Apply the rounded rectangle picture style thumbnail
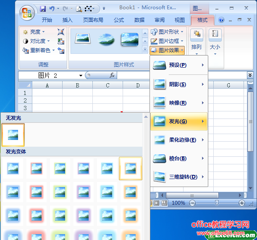 [130, 40]
